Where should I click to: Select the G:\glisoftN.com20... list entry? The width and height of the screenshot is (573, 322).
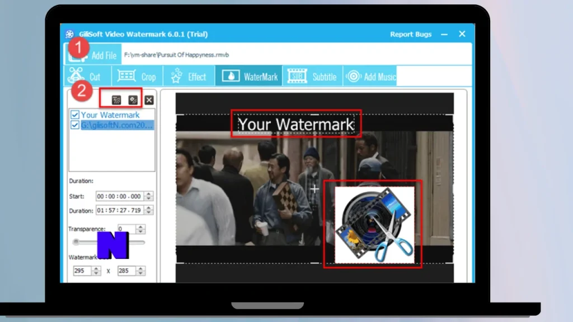(117, 125)
